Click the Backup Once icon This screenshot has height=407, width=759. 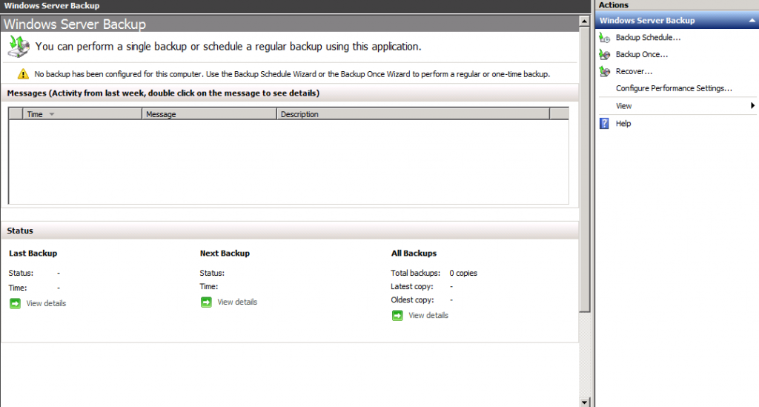605,55
